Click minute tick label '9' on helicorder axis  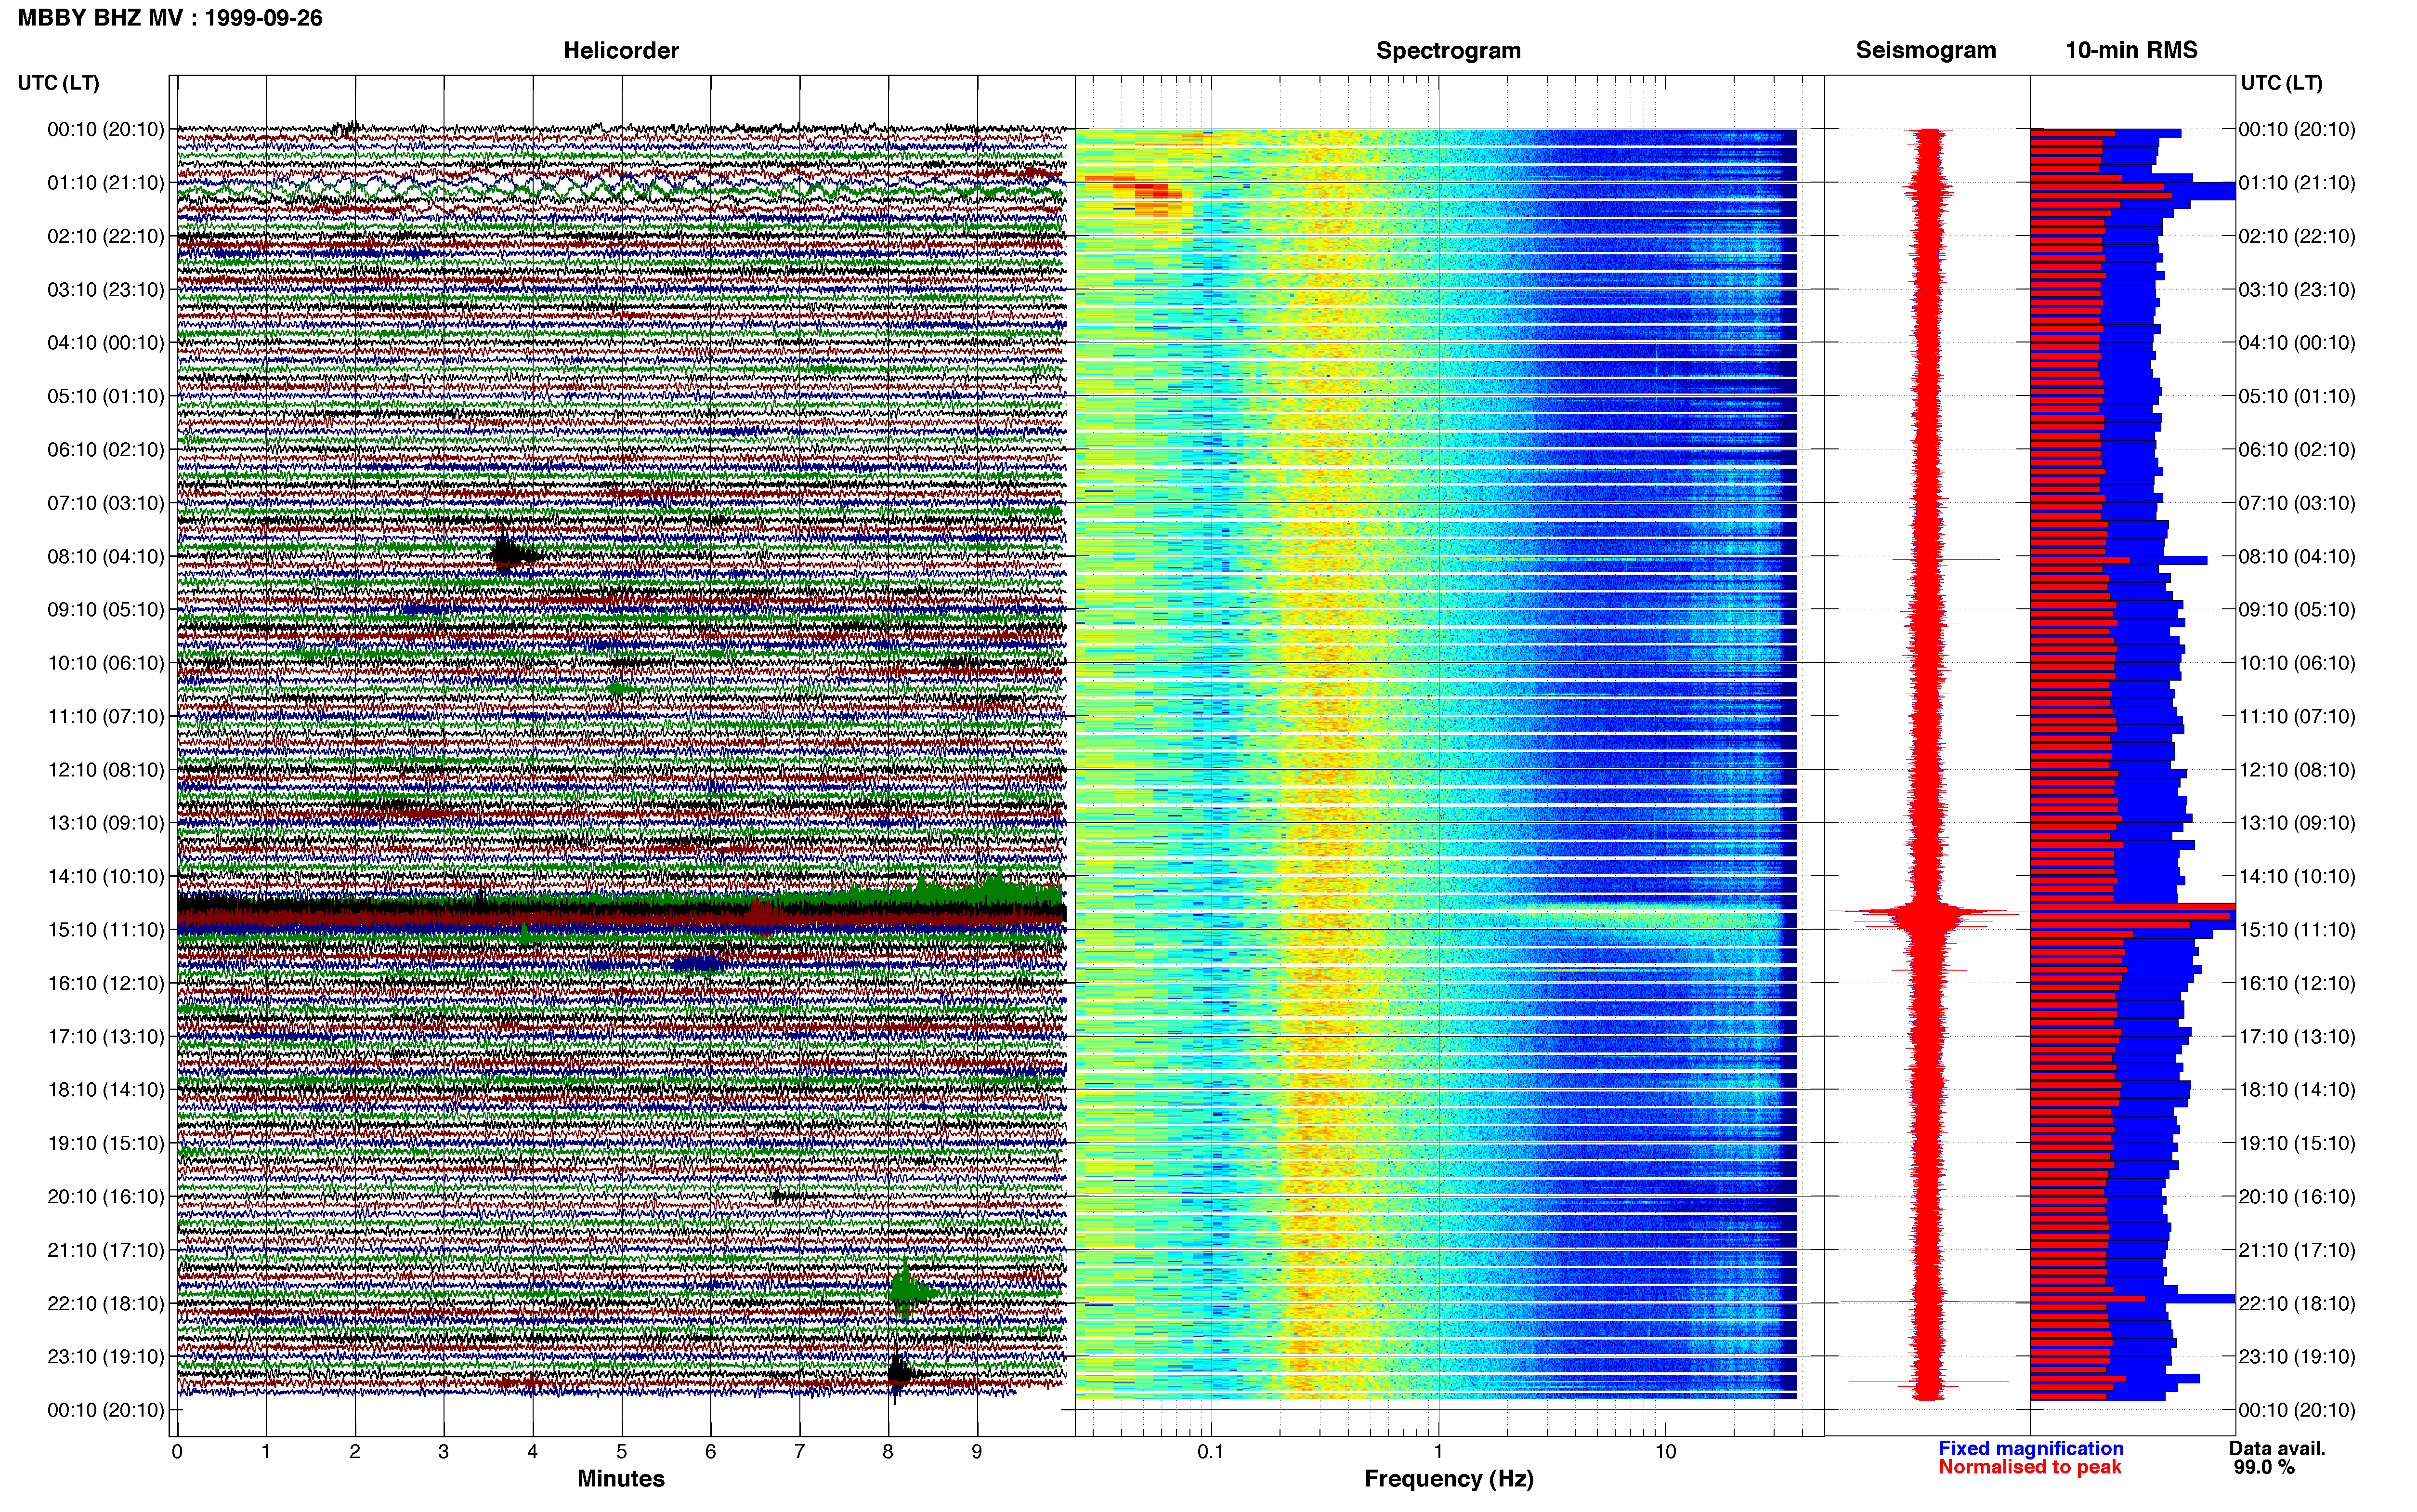(978, 1452)
